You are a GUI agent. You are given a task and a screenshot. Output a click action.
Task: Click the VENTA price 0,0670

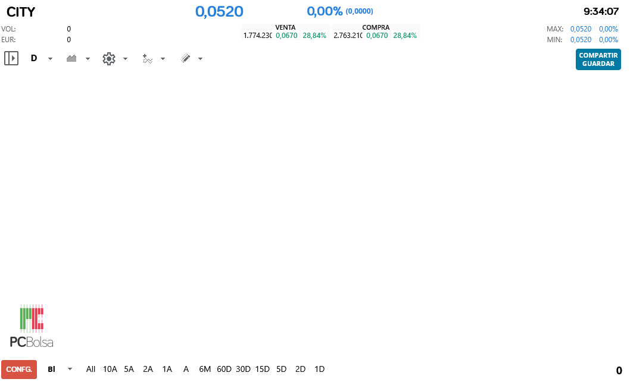pos(286,35)
